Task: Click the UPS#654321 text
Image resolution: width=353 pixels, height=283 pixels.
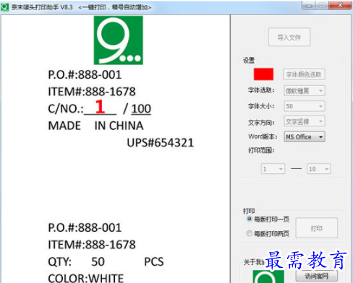Action: 161,143
